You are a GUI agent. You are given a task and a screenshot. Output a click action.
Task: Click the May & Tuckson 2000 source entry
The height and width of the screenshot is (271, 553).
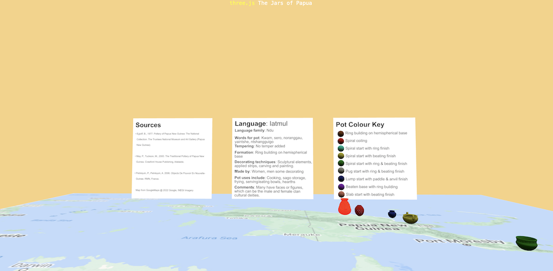pyautogui.click(x=171, y=159)
